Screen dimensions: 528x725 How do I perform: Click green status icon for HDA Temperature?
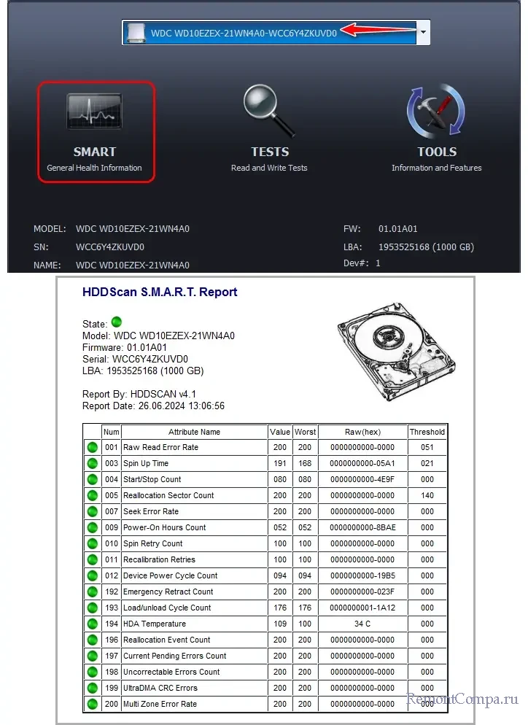tap(93, 624)
